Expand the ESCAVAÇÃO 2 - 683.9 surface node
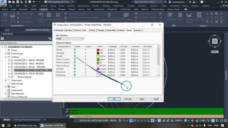Image resolution: width=228 pixels, height=128 pixels. point(9,64)
